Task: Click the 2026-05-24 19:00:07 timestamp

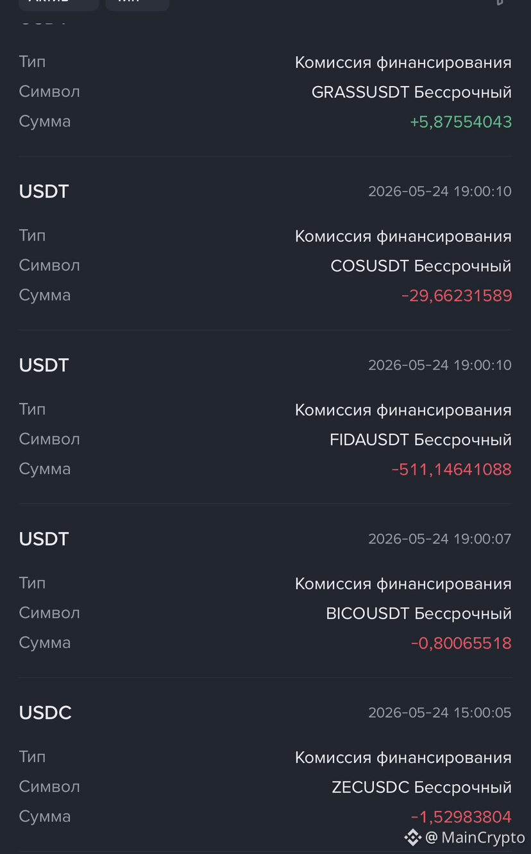Action: click(x=440, y=539)
